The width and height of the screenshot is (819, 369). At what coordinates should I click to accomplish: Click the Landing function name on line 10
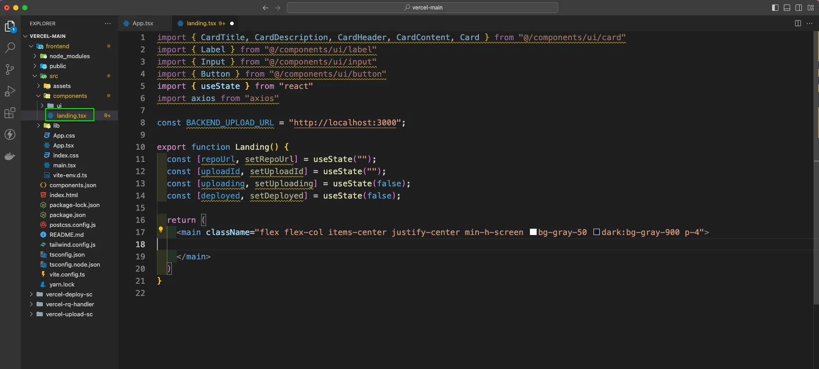[252, 147]
